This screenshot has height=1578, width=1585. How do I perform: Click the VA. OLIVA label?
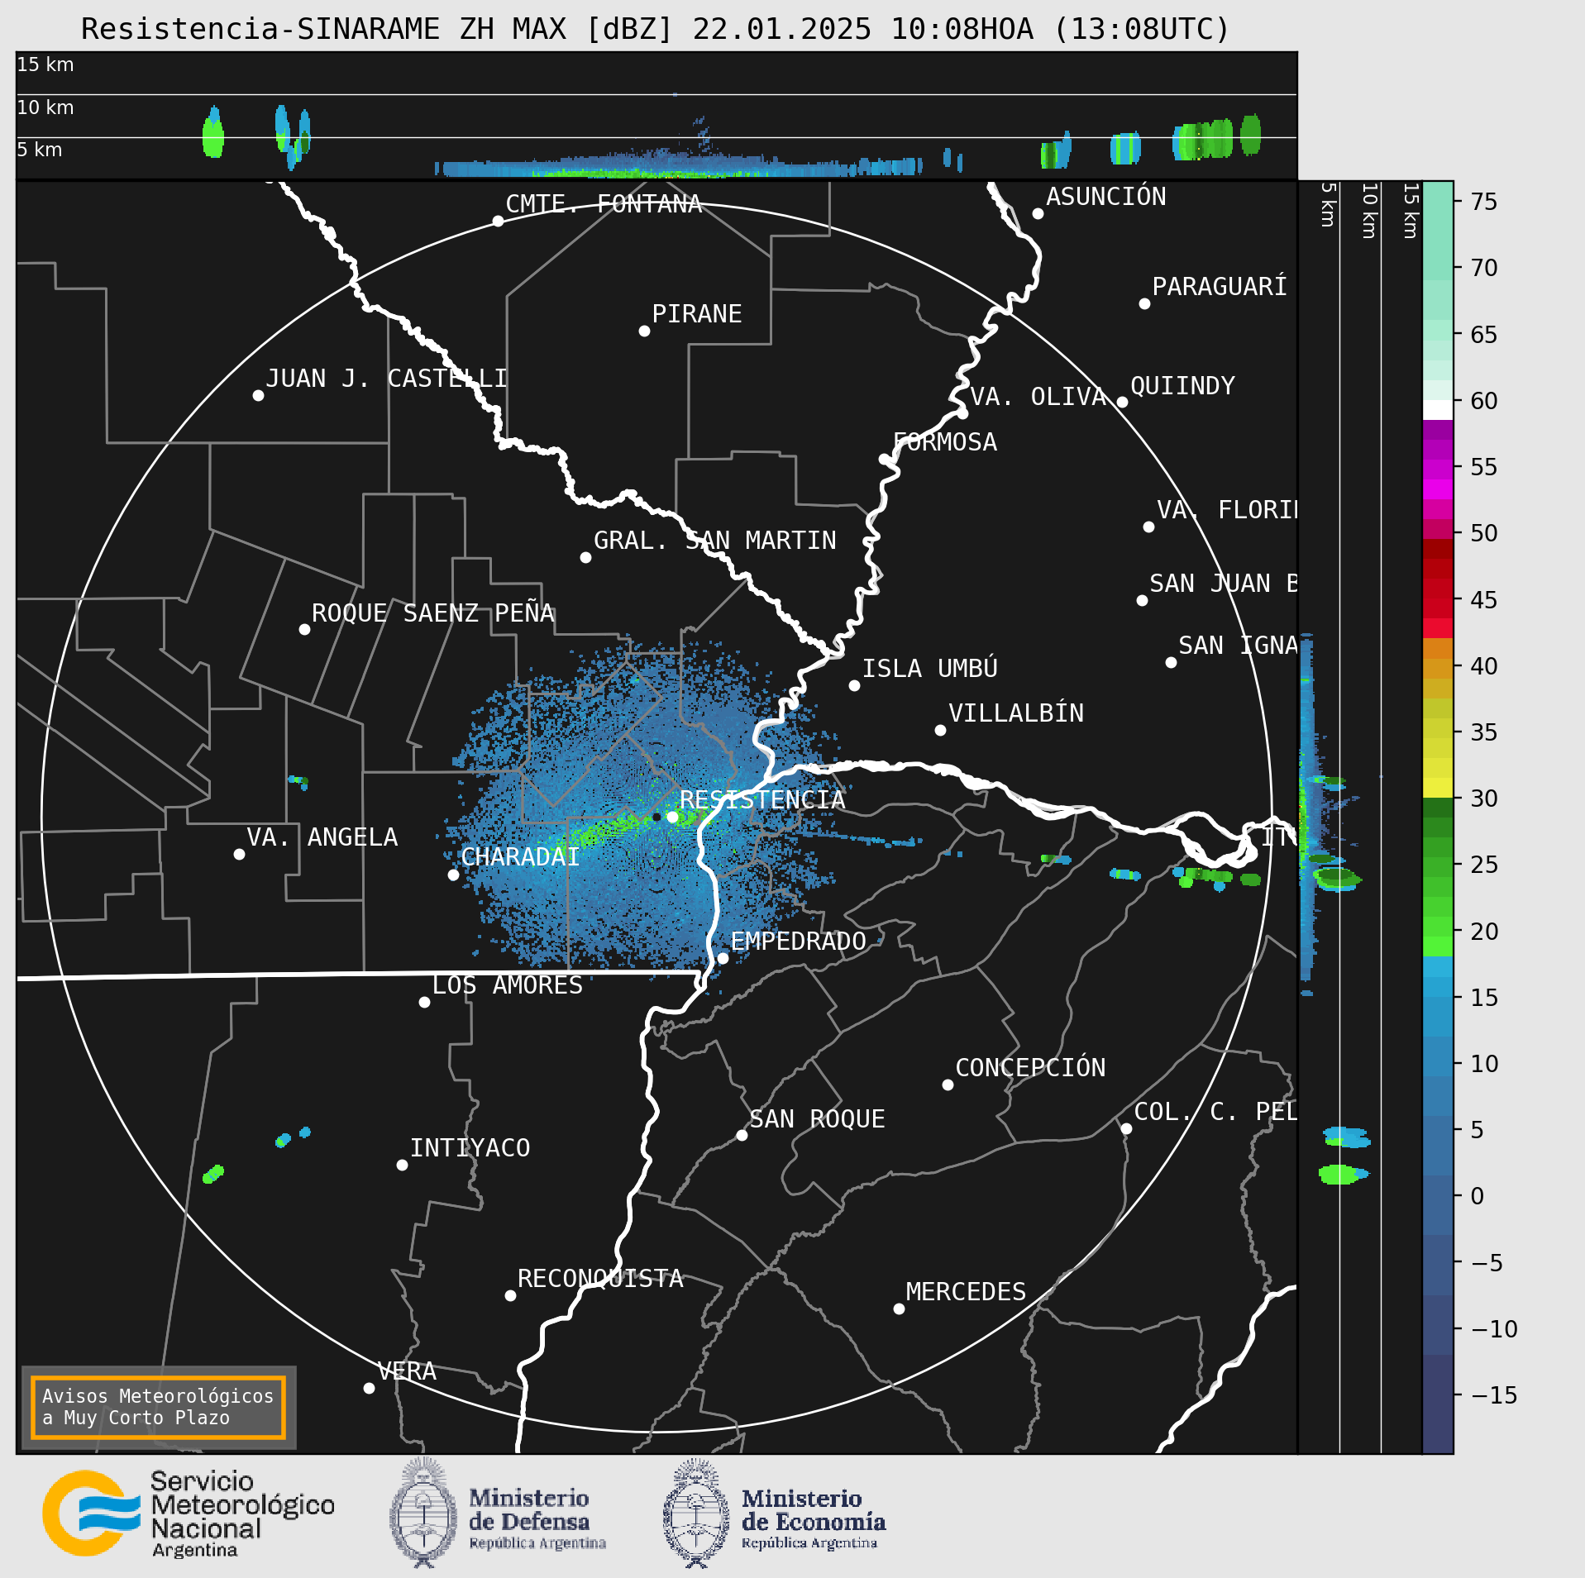tap(1038, 397)
